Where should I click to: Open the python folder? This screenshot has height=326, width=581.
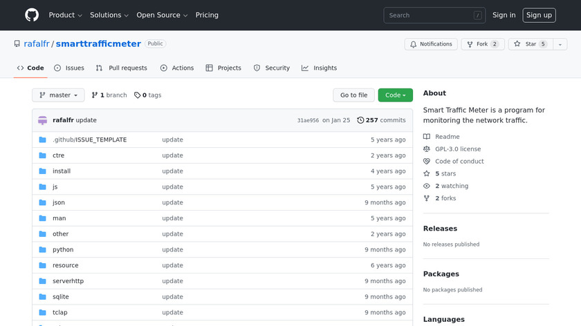pyautogui.click(x=63, y=250)
